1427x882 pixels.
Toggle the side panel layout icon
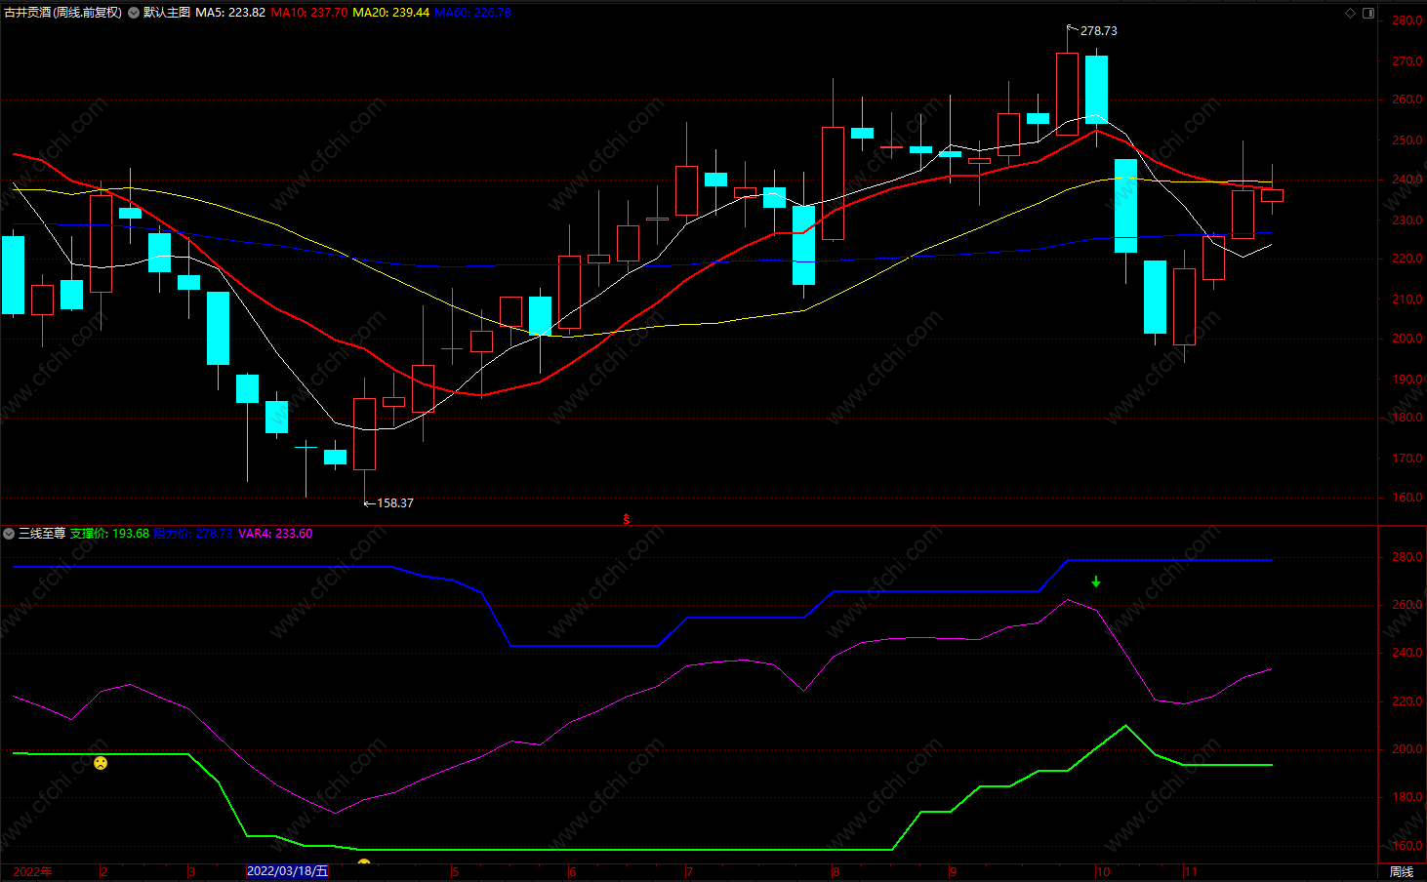coord(1368,13)
